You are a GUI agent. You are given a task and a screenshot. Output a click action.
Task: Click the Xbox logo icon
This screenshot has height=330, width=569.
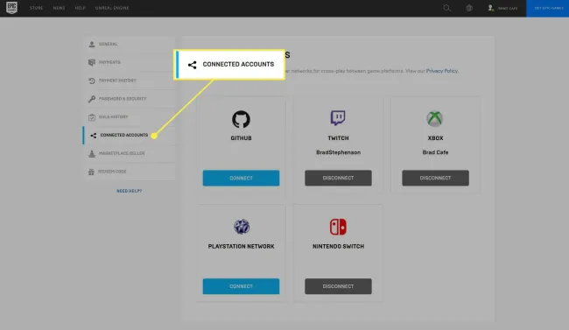point(435,119)
